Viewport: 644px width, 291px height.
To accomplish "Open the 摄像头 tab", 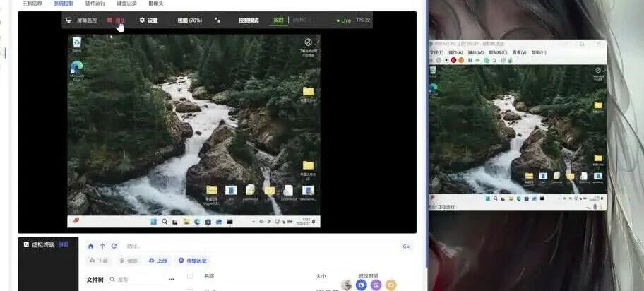I will coord(155,4).
